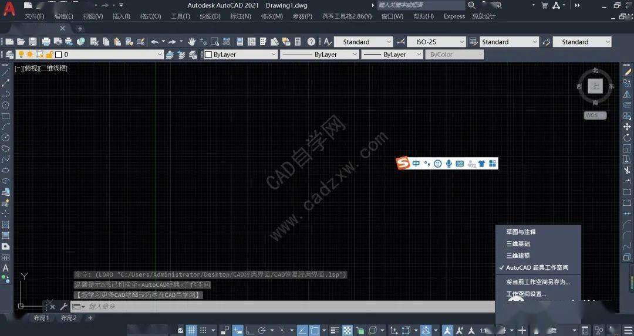Open the 编辑(E) menu
634x336 pixels.
[x=63, y=16]
